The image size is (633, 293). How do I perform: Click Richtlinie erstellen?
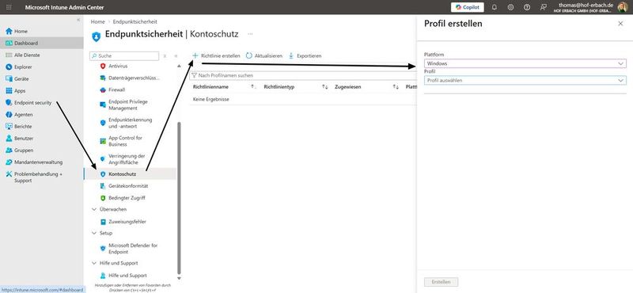(216, 55)
